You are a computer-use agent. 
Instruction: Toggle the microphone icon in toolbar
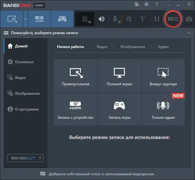[x=115, y=19]
